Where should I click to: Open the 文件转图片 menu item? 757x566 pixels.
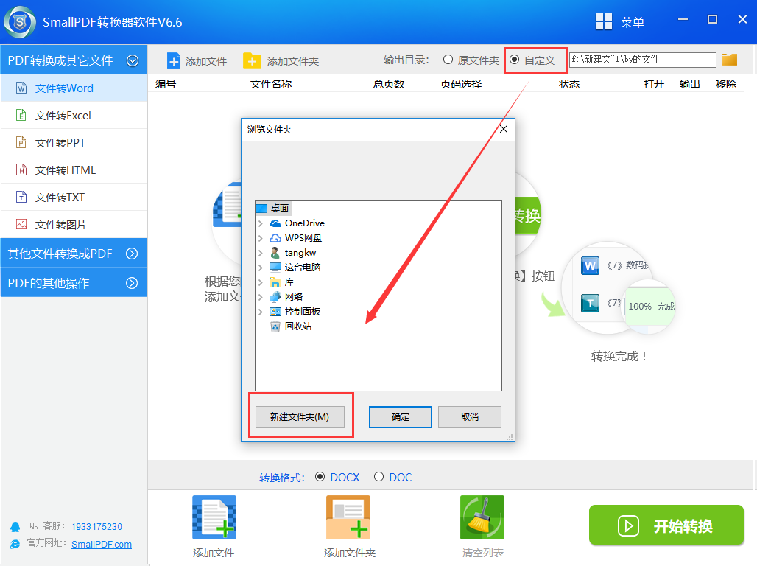click(74, 224)
